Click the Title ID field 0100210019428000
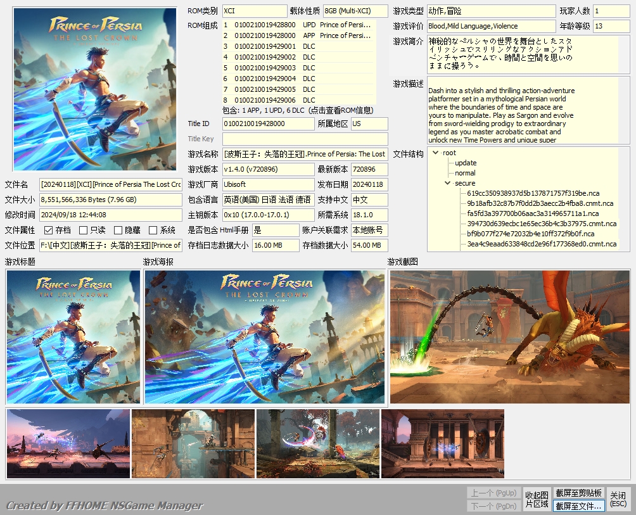The image size is (636, 515). coord(268,124)
